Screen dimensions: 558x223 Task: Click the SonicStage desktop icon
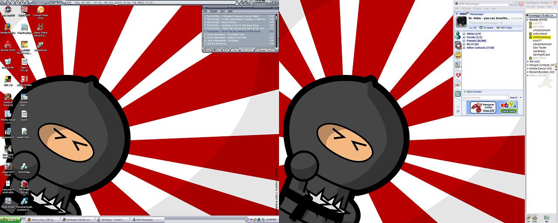point(24,166)
